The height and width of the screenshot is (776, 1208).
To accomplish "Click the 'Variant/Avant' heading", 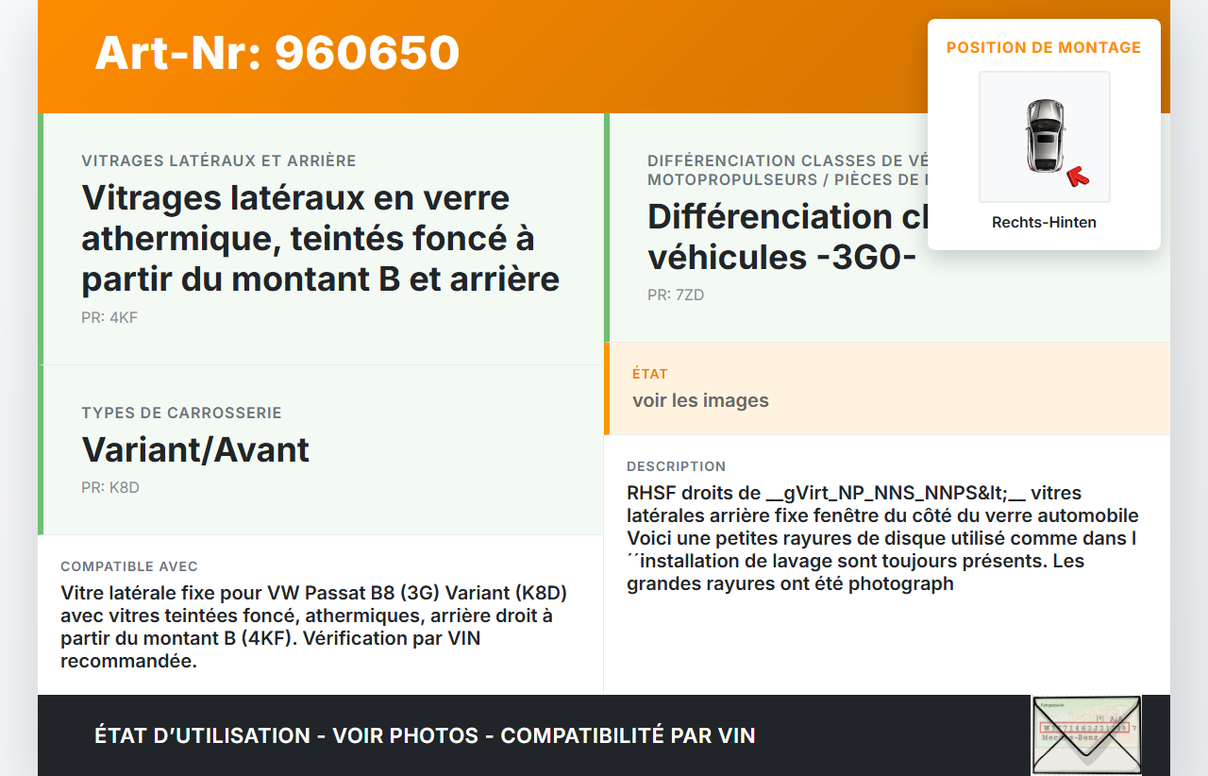I will pyautogui.click(x=195, y=449).
